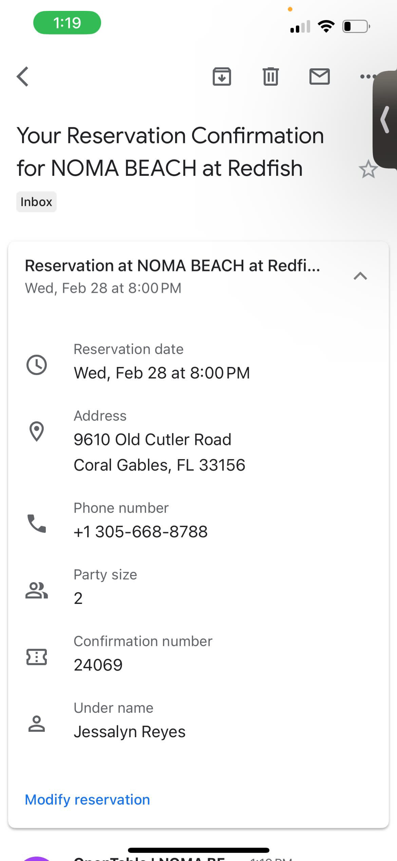397x861 pixels.
Task: Tap the person icon beside Jessalyn Reyes
Action: click(37, 724)
